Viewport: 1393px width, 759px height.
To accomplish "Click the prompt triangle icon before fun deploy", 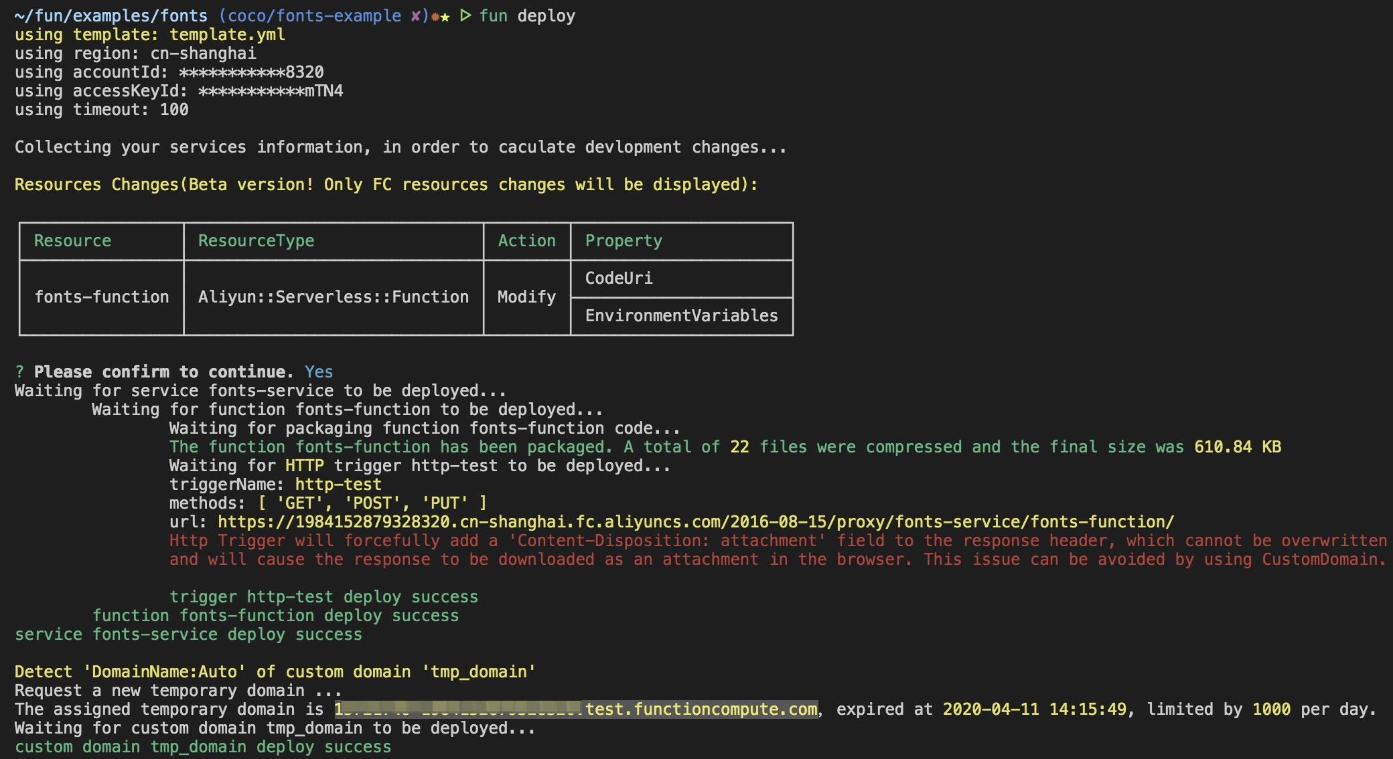I will point(465,15).
